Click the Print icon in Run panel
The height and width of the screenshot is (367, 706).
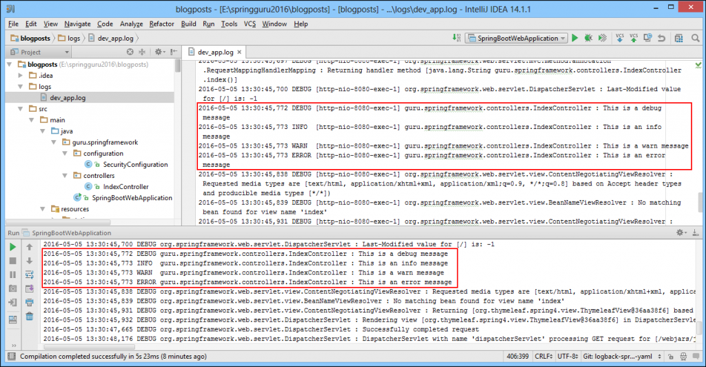pos(29,303)
